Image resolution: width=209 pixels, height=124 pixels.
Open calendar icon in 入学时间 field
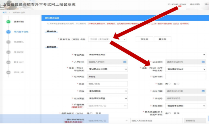tap(125, 62)
